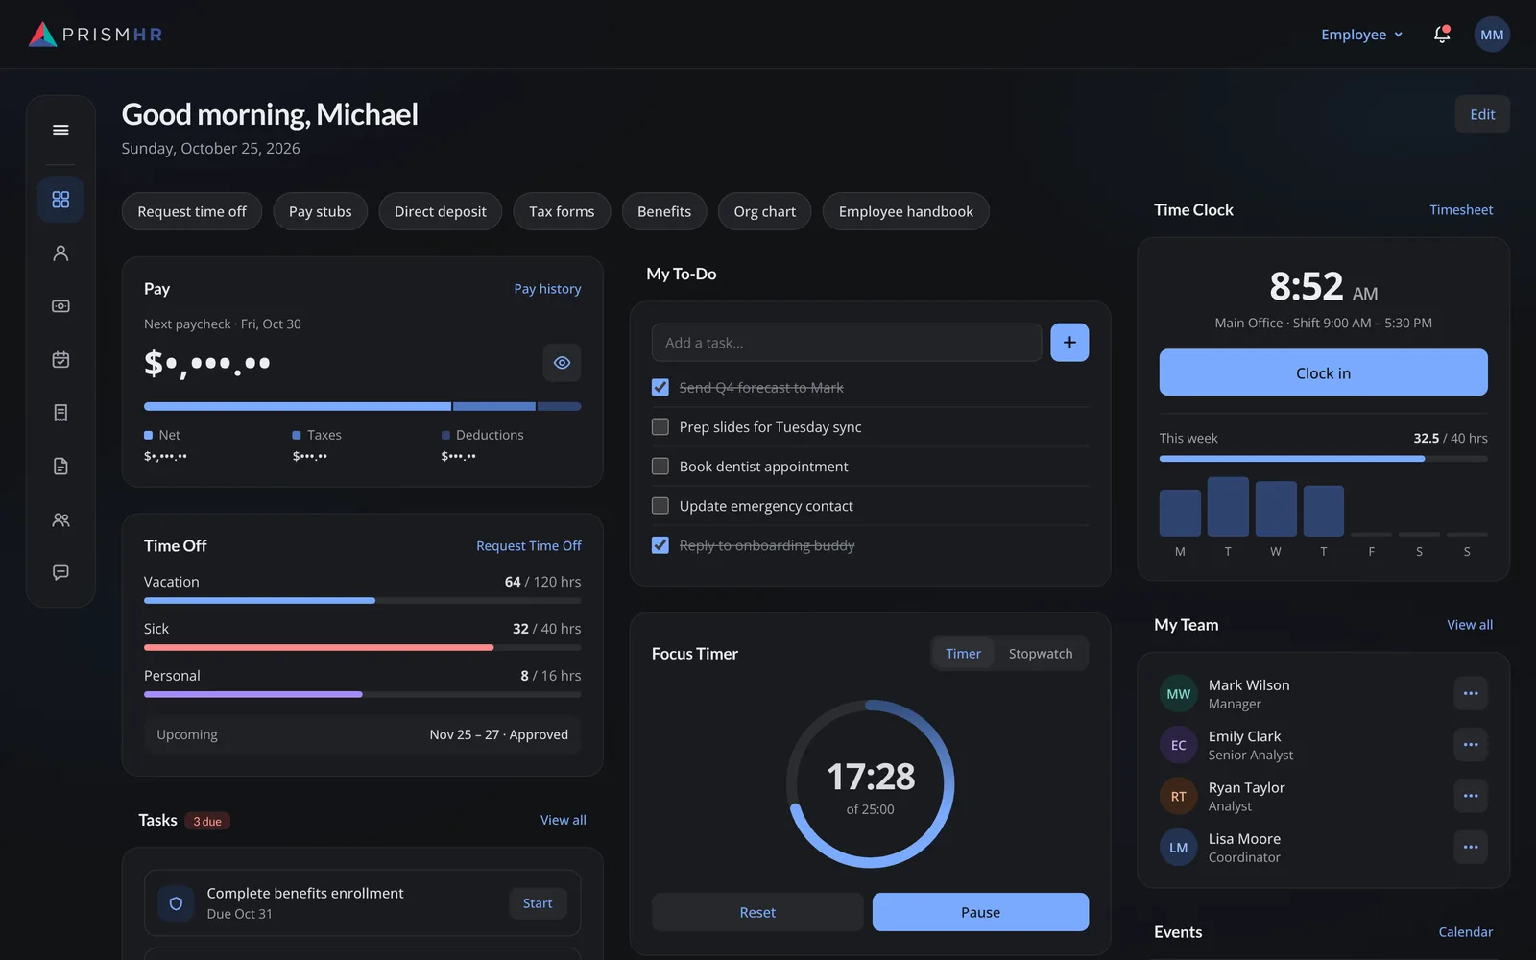Start the benefits enrollment task

(x=538, y=903)
